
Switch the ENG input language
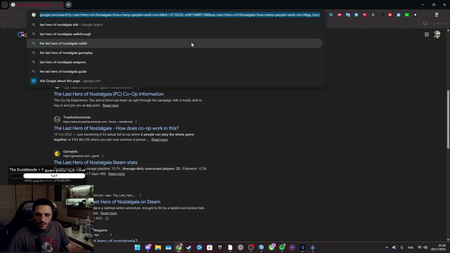pos(411,247)
